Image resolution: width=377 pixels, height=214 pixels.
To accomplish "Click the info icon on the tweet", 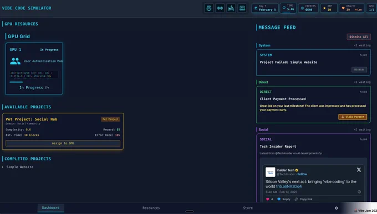I will tap(359, 192).
